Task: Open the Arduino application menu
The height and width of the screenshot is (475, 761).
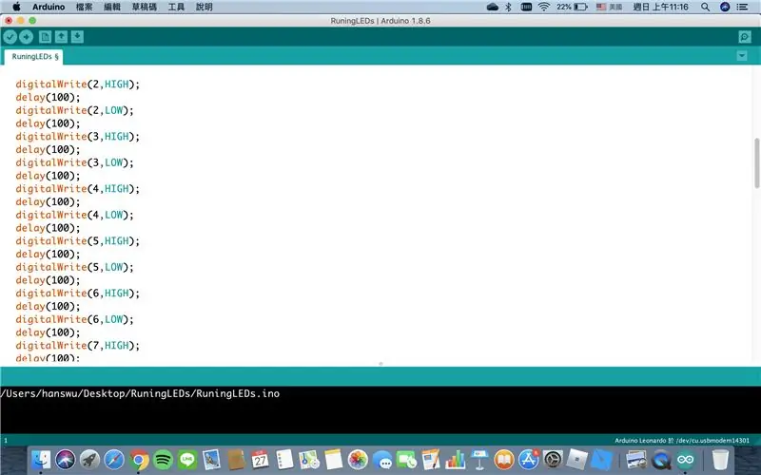Action: point(49,7)
